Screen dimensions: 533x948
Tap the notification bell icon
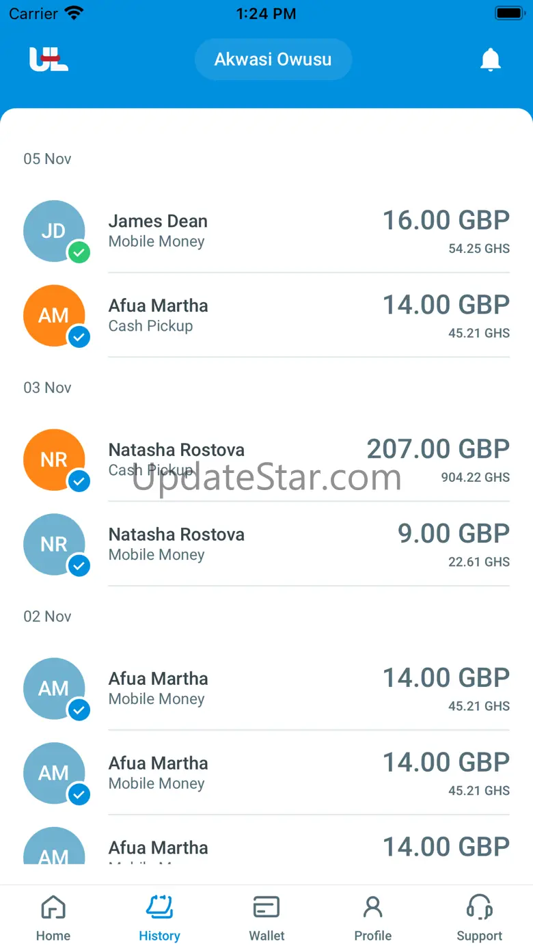click(491, 60)
